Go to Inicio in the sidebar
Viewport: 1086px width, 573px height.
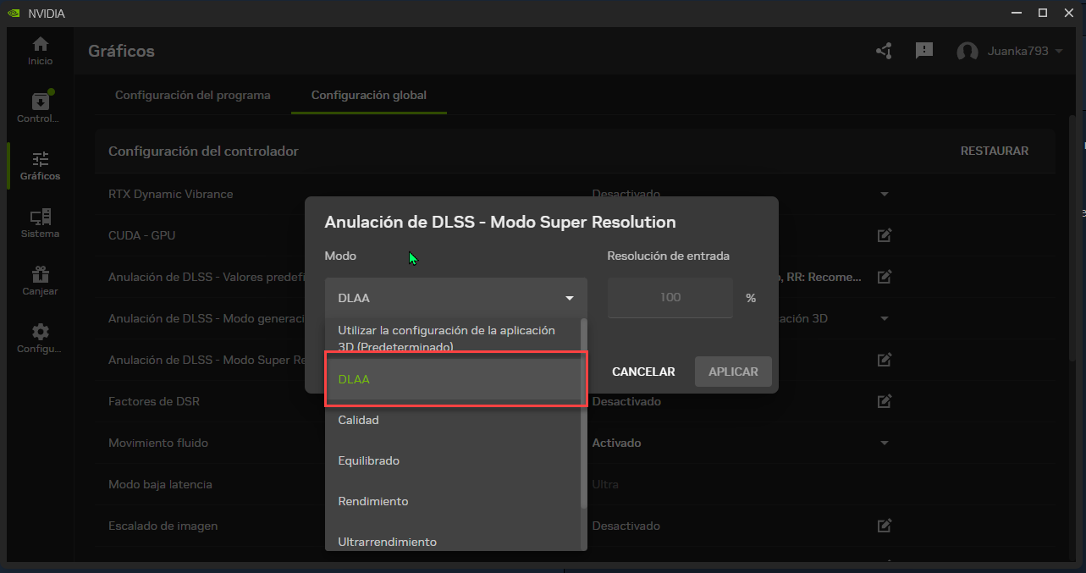pyautogui.click(x=40, y=51)
